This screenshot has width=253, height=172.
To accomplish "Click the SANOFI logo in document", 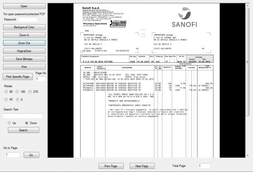I will (184, 17).
